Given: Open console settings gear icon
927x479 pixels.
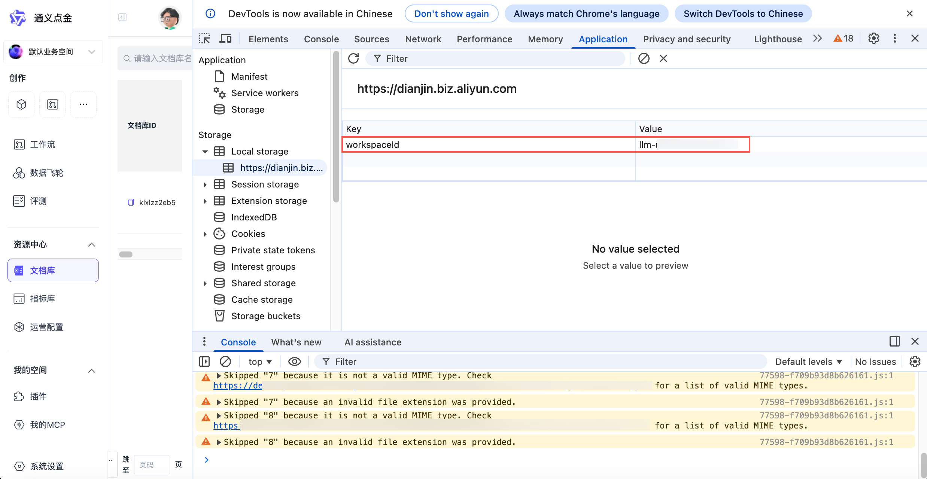Looking at the screenshot, I should coord(915,361).
